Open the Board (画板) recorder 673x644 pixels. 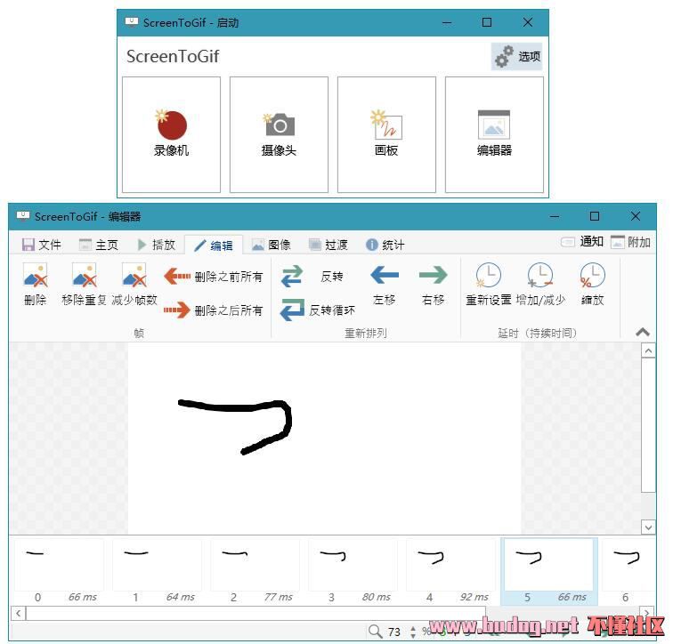click(386, 134)
